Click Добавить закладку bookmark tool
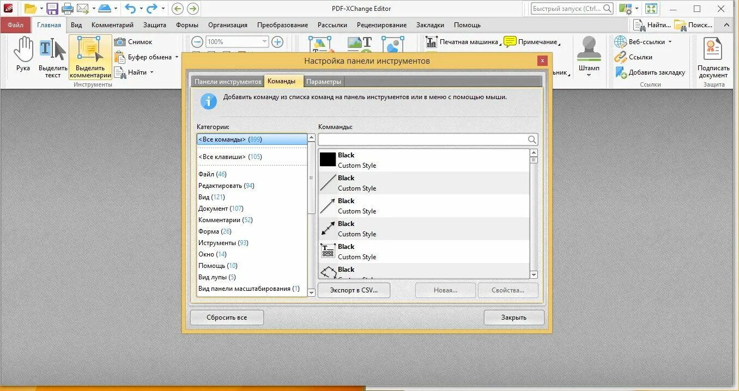This screenshot has width=739, height=391. [650, 72]
